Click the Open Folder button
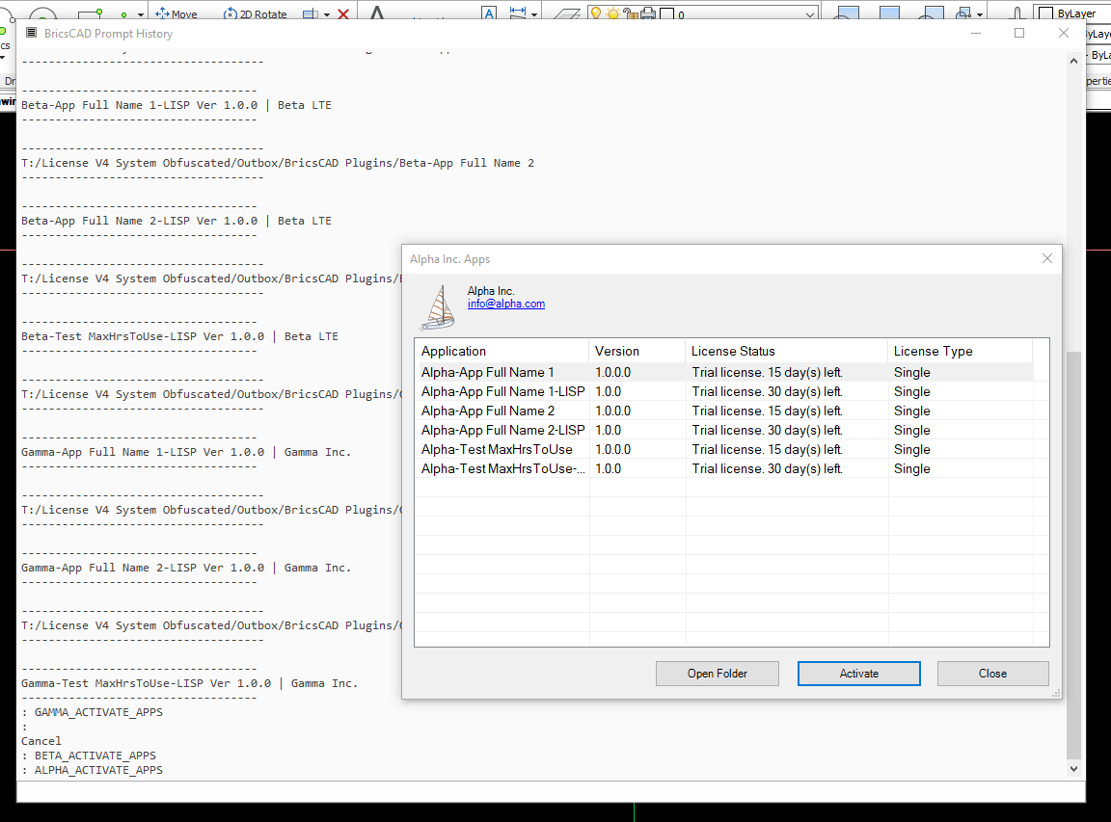Viewport: 1111px width, 822px height. [718, 674]
